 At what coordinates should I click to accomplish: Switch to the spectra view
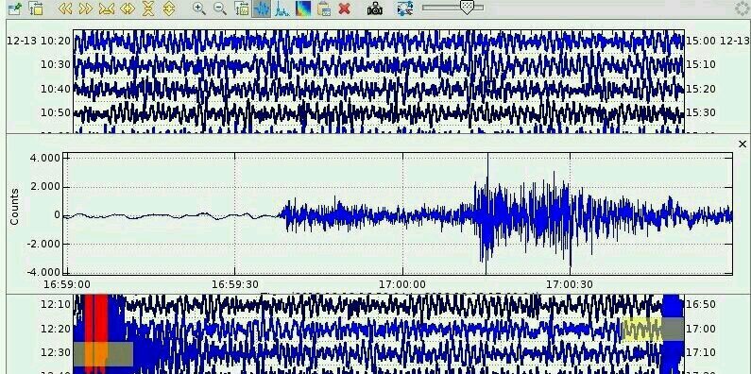282,8
